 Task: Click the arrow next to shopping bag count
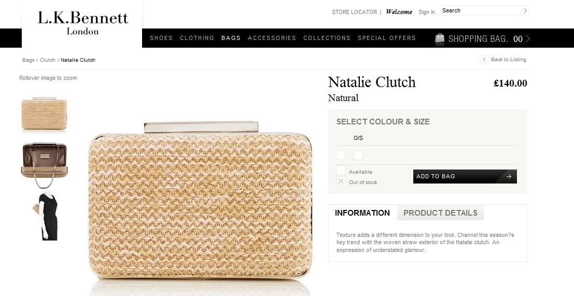(x=528, y=38)
